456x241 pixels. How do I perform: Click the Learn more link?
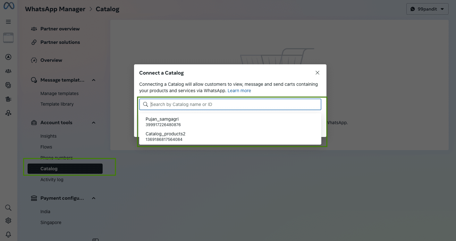239,91
